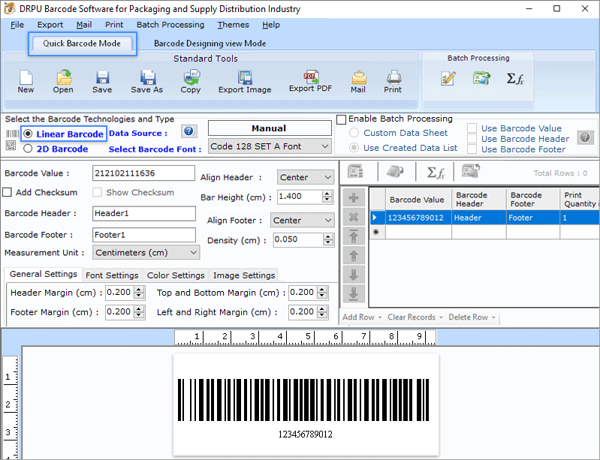Choose the Use Created Data List option
This screenshot has height=460, width=600.
pyautogui.click(x=354, y=148)
